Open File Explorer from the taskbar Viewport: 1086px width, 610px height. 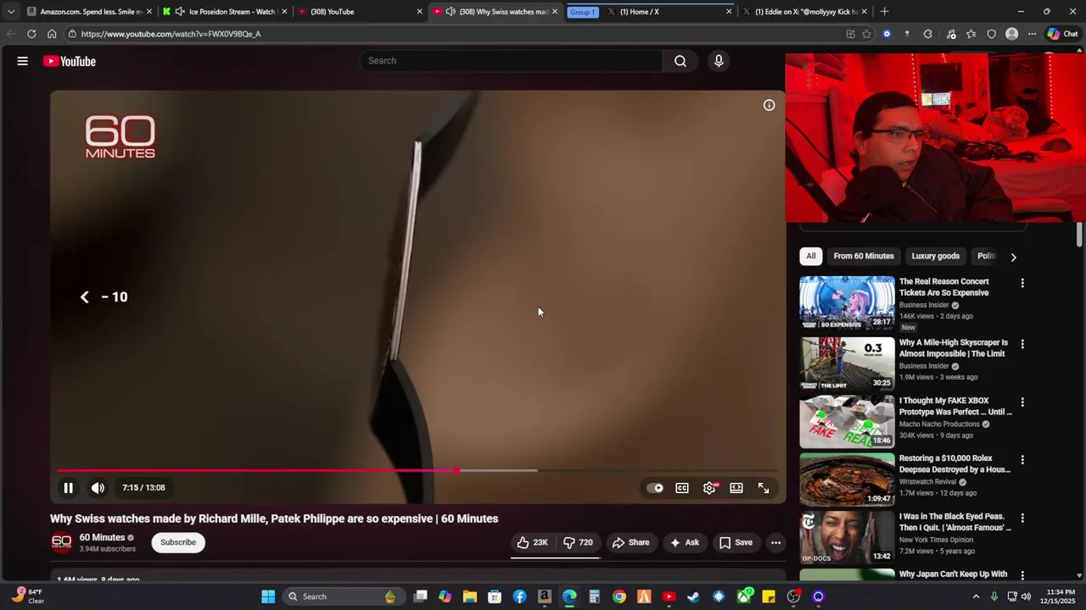(x=470, y=596)
